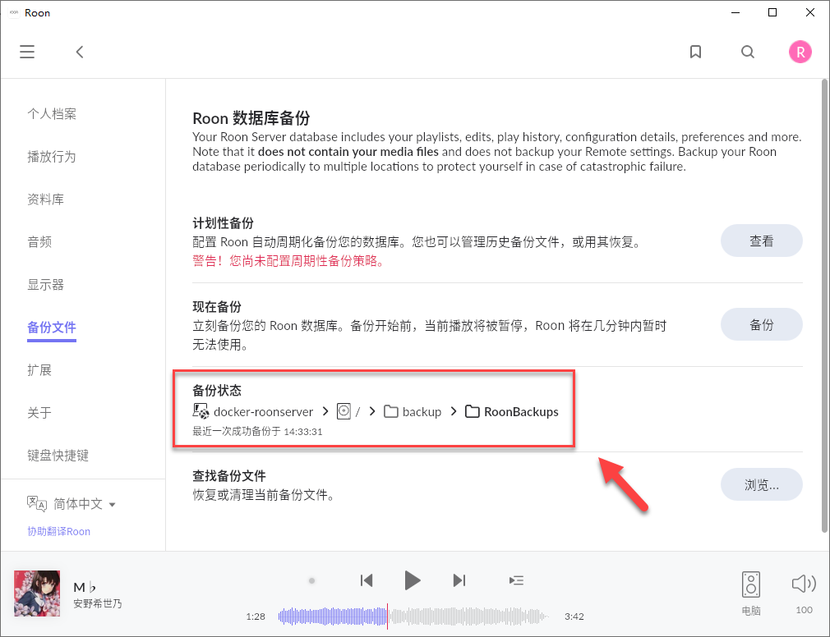
Task: Open the search magnifier icon
Action: pos(748,52)
